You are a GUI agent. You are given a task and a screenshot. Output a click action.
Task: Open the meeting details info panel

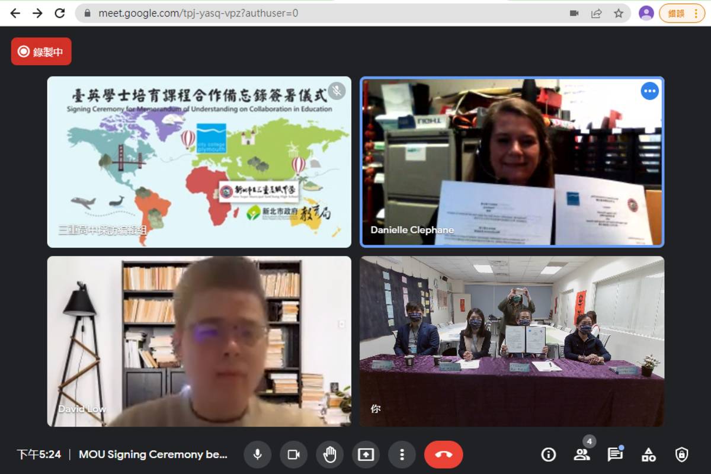click(549, 454)
